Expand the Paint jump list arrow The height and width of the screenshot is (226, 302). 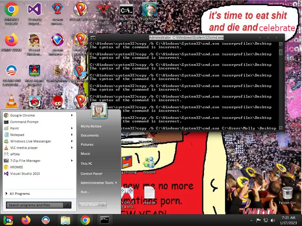point(72,128)
